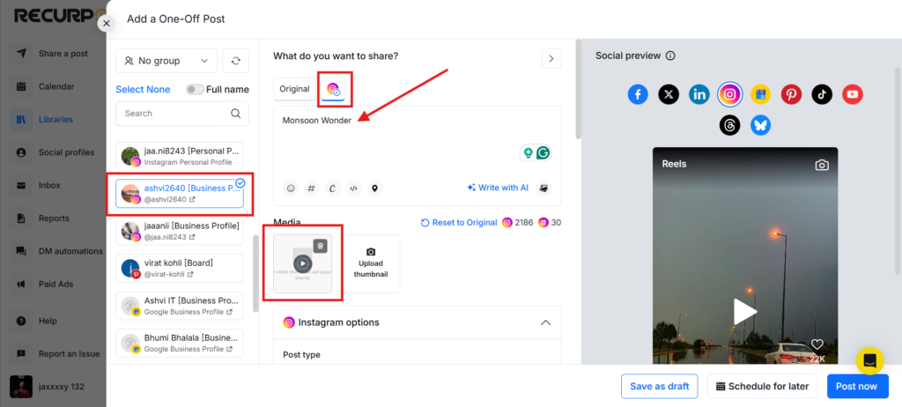Click Social preview info icon

pos(670,55)
